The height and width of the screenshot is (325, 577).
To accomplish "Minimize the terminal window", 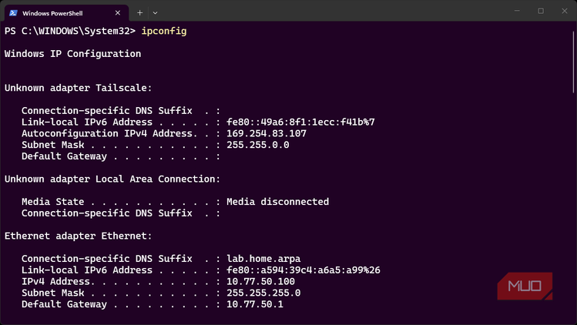I will tap(517, 11).
